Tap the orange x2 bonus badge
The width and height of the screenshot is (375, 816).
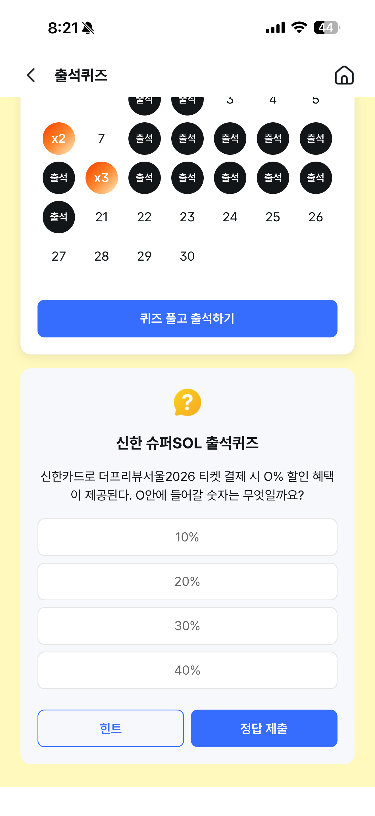coord(59,139)
